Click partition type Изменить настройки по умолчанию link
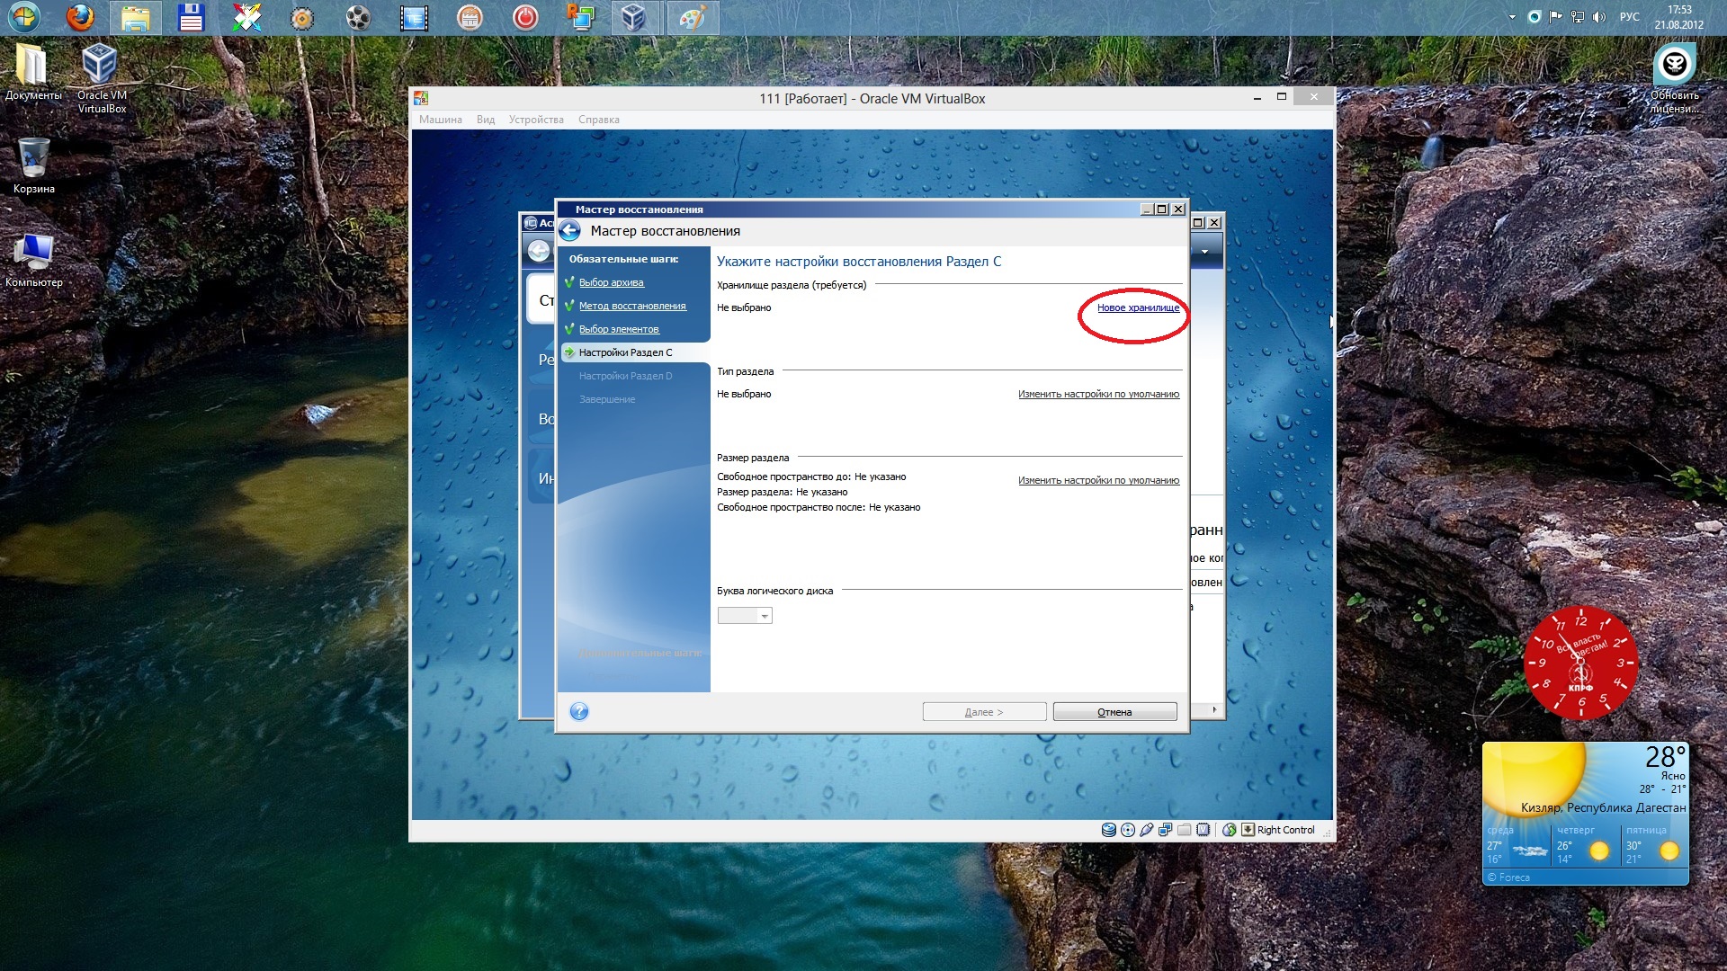The height and width of the screenshot is (971, 1727). tap(1098, 394)
